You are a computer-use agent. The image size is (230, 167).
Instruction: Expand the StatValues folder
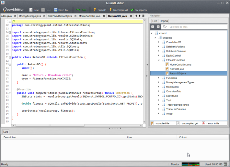(x=158, y=96)
